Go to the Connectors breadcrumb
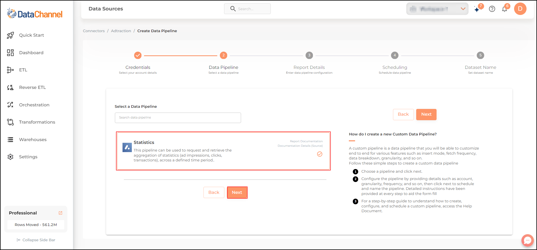 [94, 31]
